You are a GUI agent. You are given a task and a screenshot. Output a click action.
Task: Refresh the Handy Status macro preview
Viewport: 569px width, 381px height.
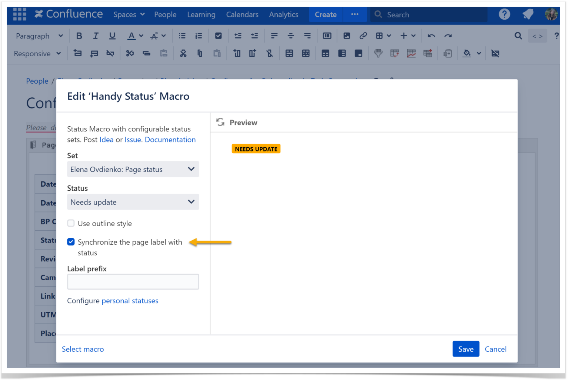pos(220,122)
